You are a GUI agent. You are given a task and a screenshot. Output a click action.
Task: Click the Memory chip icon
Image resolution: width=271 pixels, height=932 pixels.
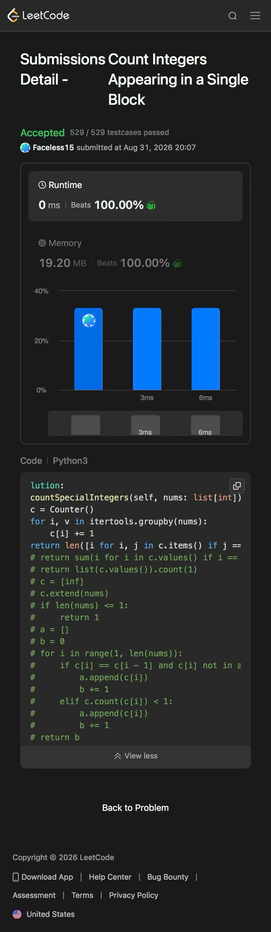[42, 243]
